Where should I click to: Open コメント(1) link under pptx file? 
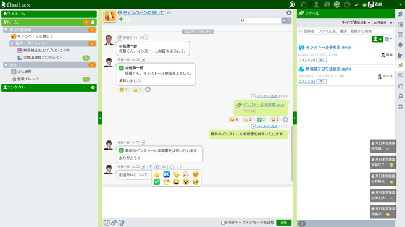click(x=307, y=82)
